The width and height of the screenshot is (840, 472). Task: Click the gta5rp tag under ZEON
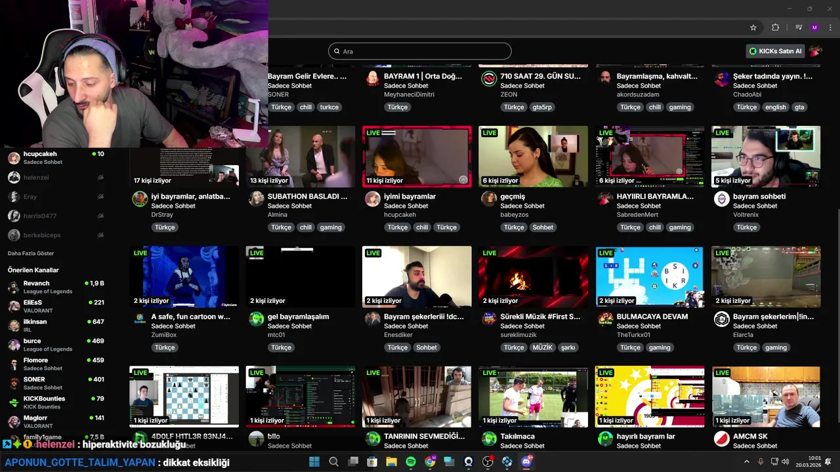543,107
